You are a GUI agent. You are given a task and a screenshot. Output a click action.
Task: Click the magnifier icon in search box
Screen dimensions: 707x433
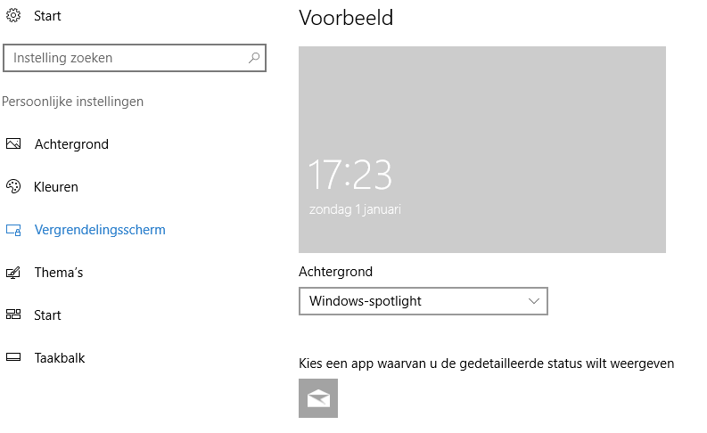[x=254, y=58]
